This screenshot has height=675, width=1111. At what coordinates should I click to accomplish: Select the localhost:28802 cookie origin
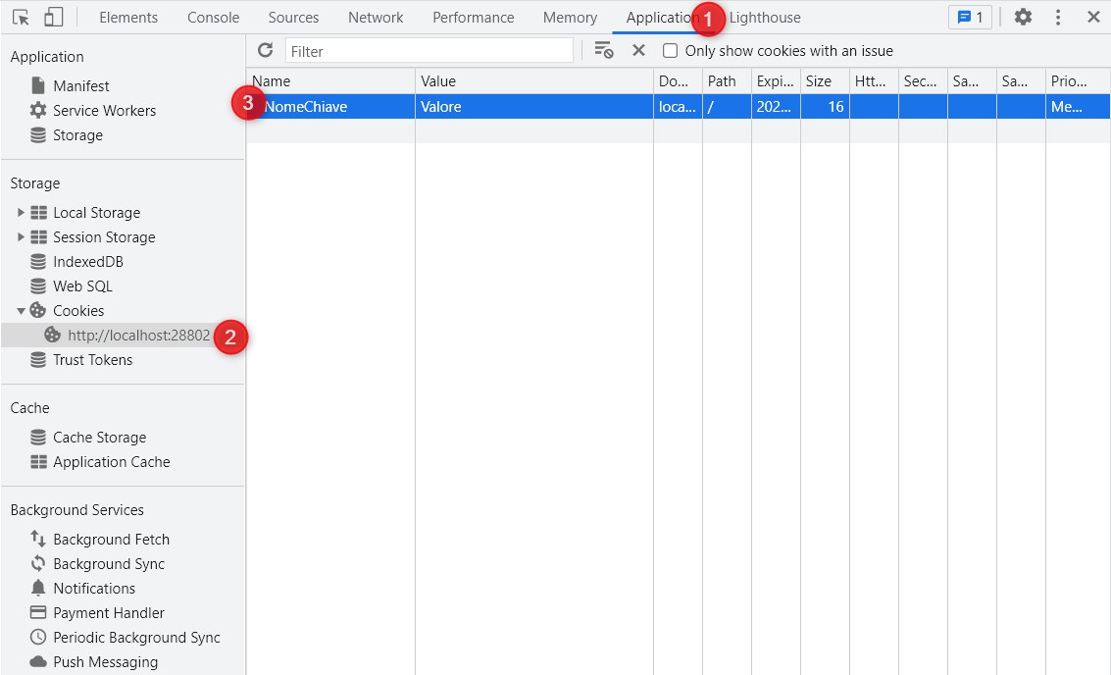pos(137,336)
